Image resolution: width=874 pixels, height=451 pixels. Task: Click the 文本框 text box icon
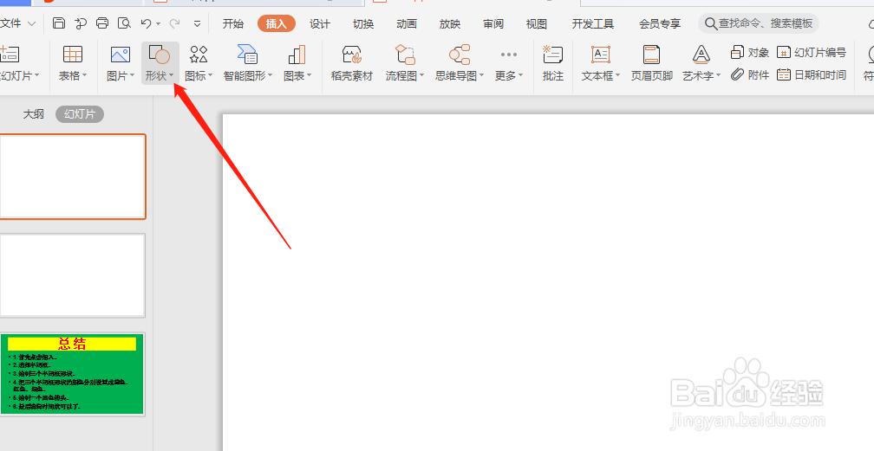(x=600, y=55)
